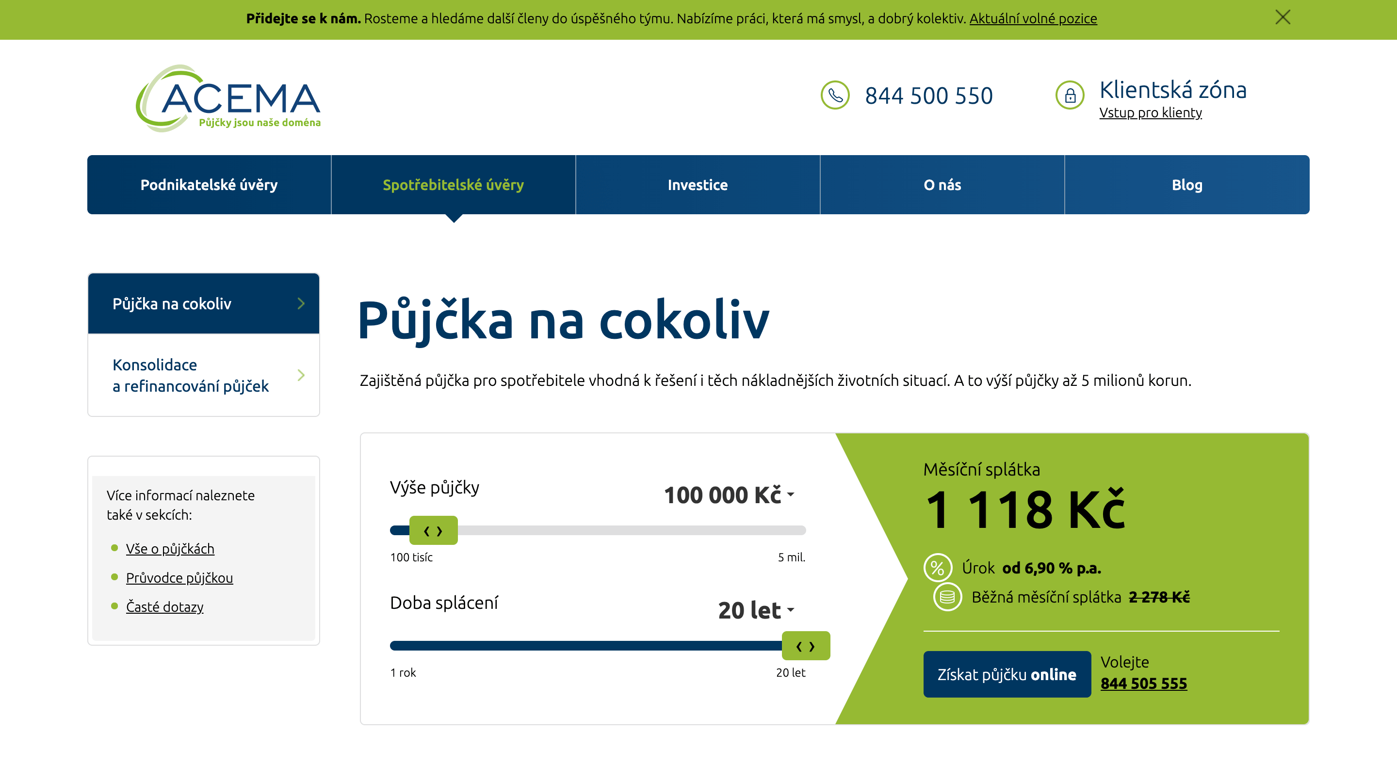Screen dimensions: 1397x763
Task: Open Vstup pro klienty link
Action: click(x=1150, y=113)
